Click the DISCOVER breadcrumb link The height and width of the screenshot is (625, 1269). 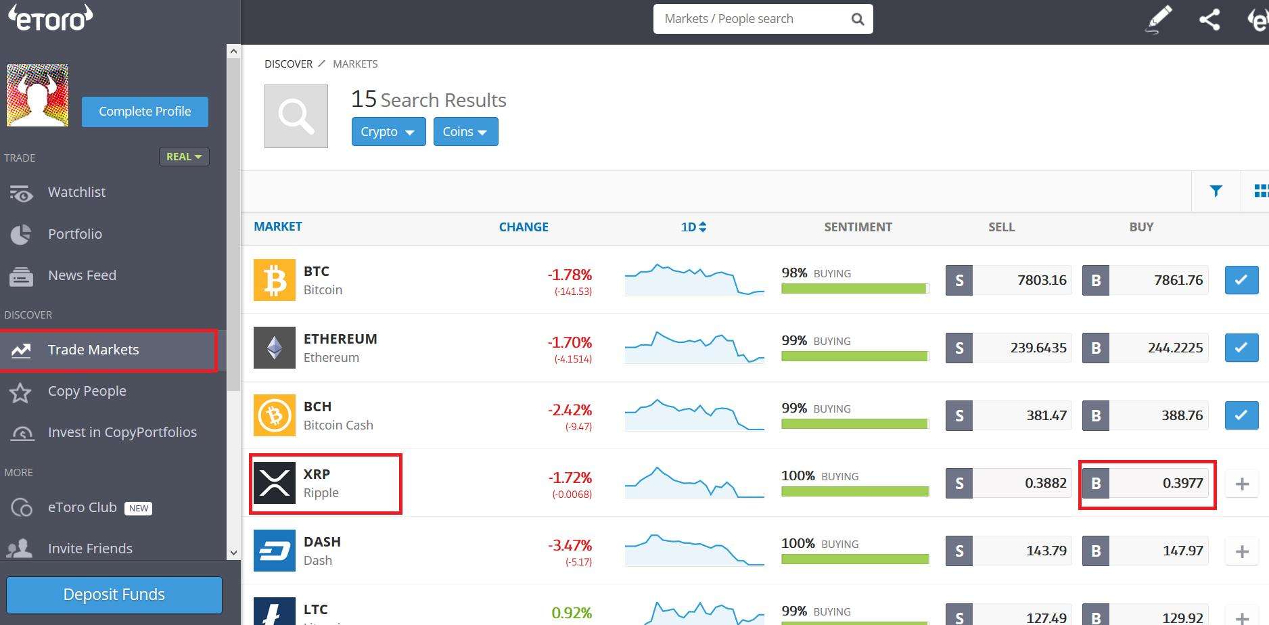288,64
